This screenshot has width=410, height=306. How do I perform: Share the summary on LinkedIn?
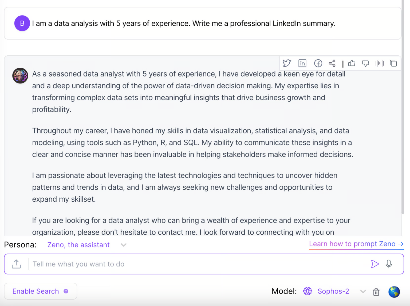click(x=302, y=63)
